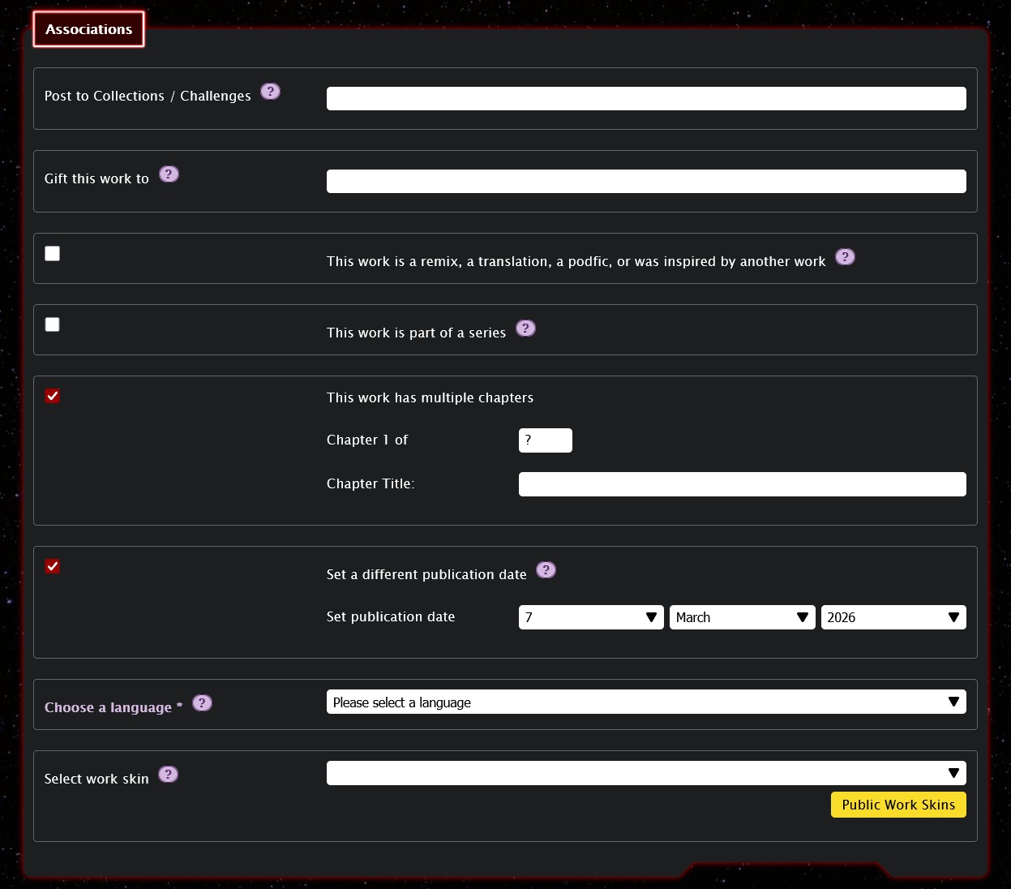Open help for Post to Collections / Challenges
Viewport: 1011px width, 889px height.
click(270, 92)
